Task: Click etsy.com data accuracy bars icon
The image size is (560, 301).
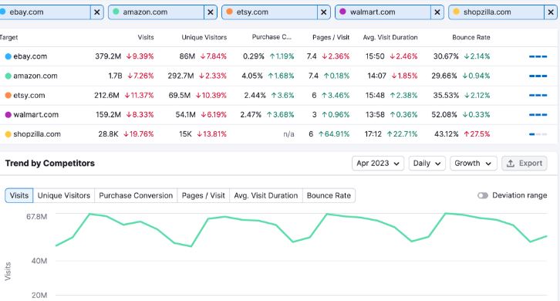Action: [538, 95]
